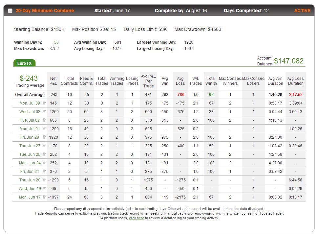Click the Overall Average row label
Viewport: 317px width, 235px height.
coord(30,95)
